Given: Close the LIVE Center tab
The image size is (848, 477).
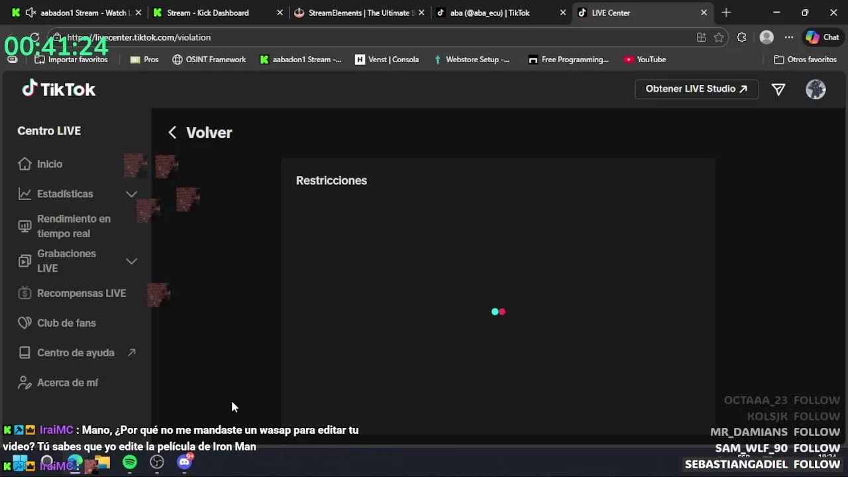Looking at the screenshot, I should 704,13.
